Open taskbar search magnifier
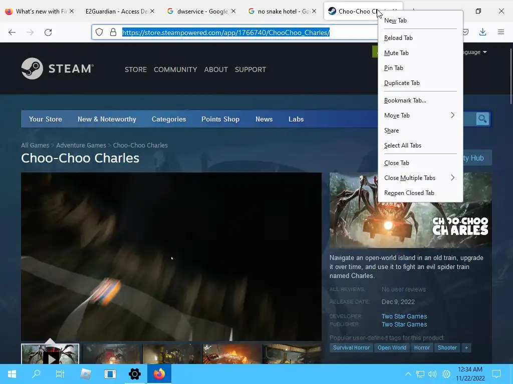513x384 pixels. coord(36,374)
